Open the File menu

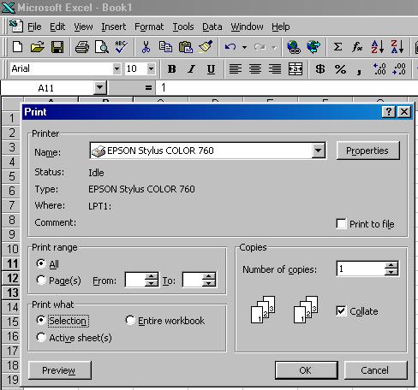pos(34,27)
